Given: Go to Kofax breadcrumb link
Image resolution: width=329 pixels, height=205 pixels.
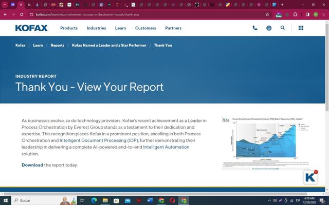Looking at the screenshot, I should (21, 45).
